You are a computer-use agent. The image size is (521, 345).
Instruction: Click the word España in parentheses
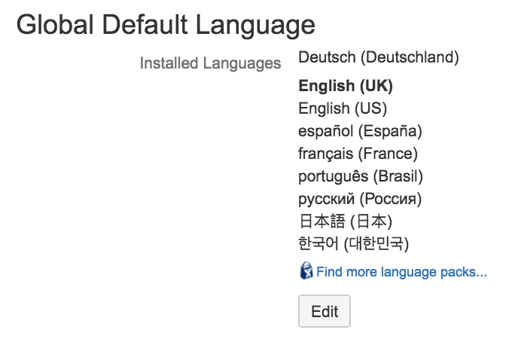[391, 131]
